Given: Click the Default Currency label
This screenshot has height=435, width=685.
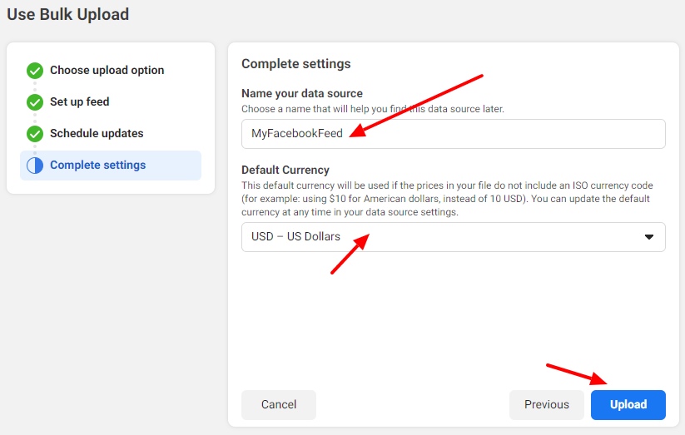Looking at the screenshot, I should pyautogui.click(x=285, y=170).
